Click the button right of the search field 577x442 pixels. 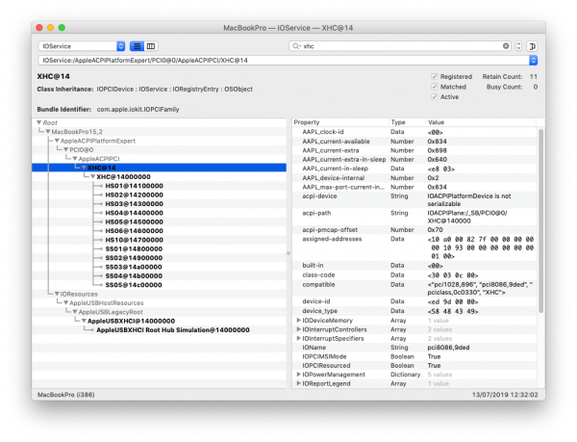(532, 46)
